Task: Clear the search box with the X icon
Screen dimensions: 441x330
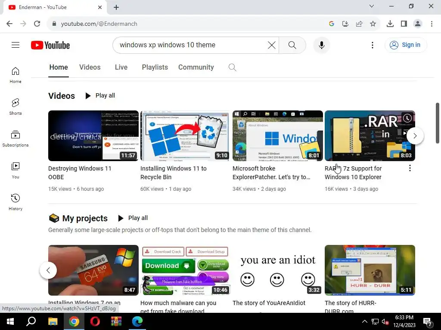Action: pyautogui.click(x=272, y=45)
